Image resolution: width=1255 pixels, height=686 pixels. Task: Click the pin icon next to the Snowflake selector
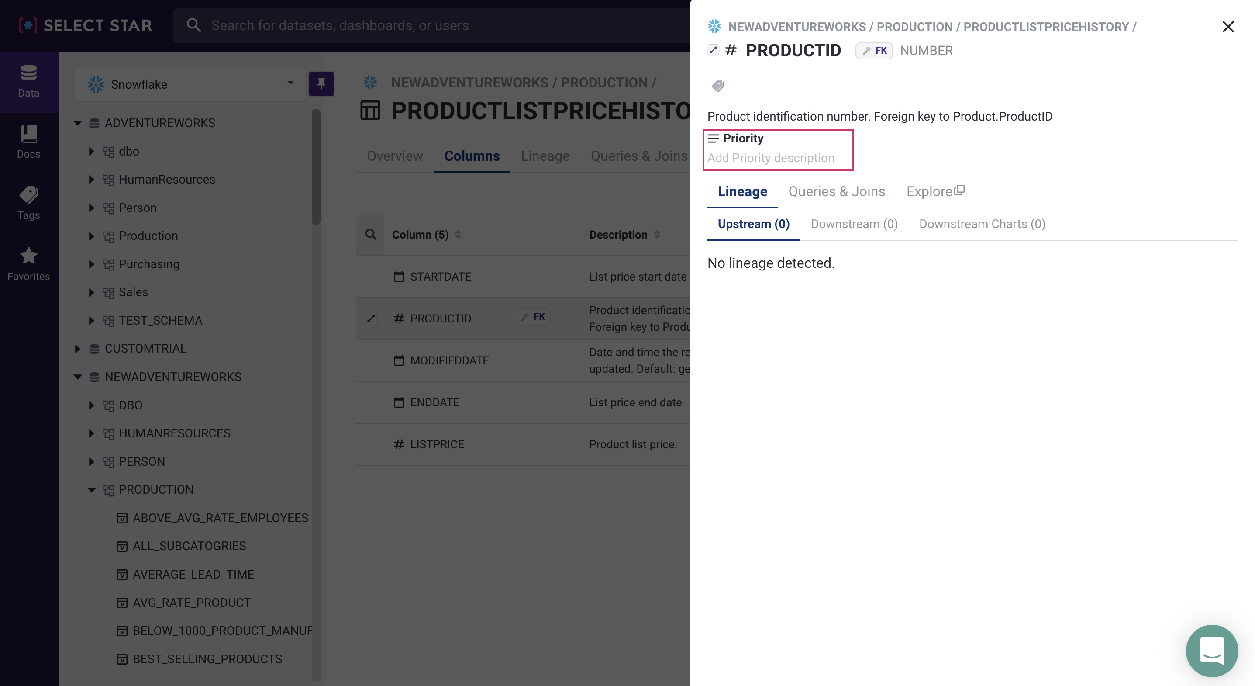tap(321, 84)
